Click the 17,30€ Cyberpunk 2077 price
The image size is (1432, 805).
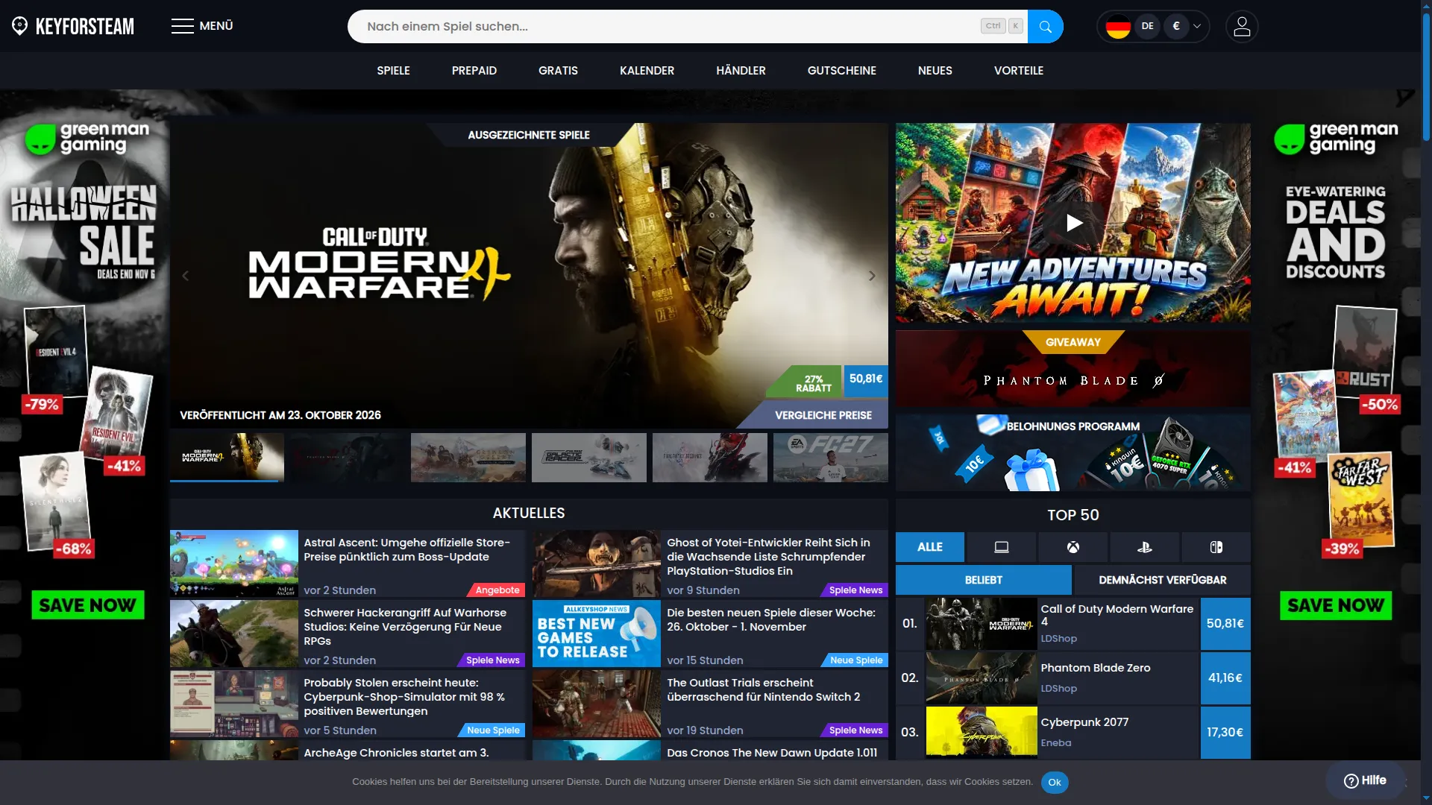[x=1225, y=733]
